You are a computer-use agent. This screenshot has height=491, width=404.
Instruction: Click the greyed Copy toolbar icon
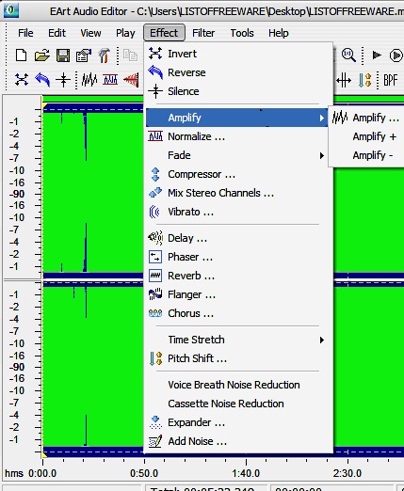pos(131,55)
